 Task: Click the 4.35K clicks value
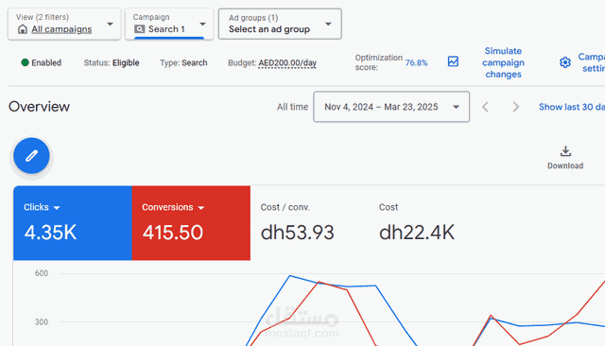(x=50, y=233)
